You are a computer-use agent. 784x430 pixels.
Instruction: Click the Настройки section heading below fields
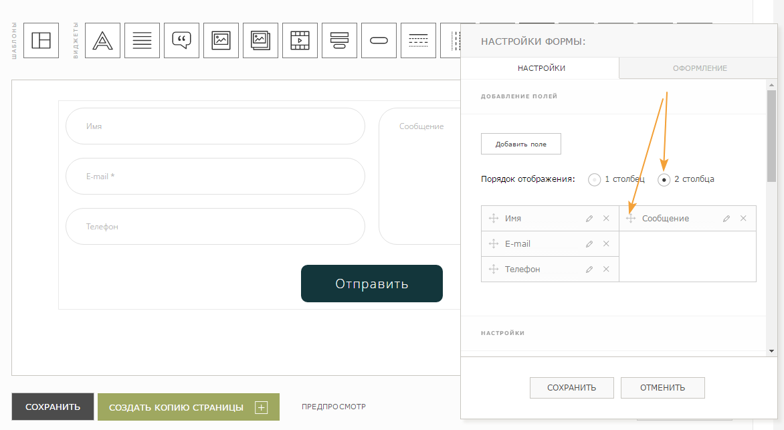502,333
